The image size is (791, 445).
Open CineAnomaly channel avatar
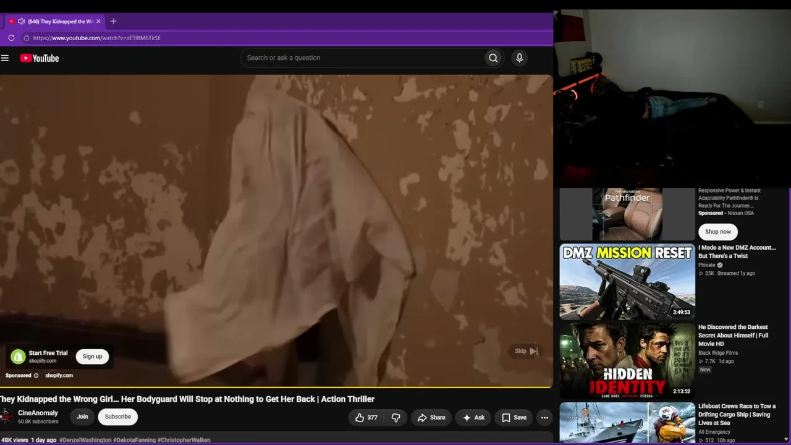[6, 417]
